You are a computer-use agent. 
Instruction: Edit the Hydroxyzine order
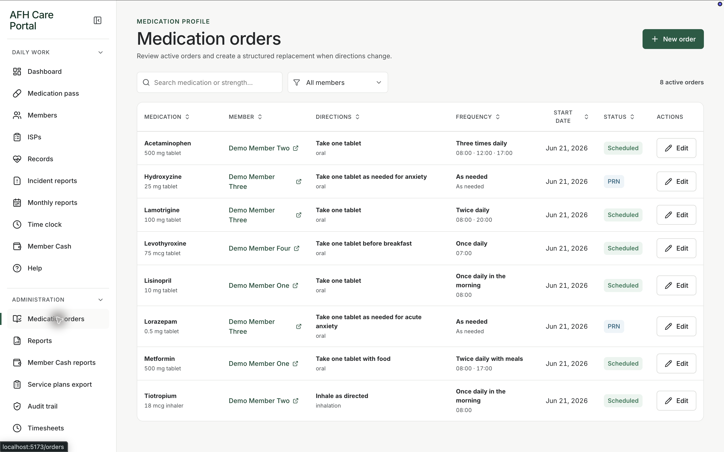click(676, 182)
